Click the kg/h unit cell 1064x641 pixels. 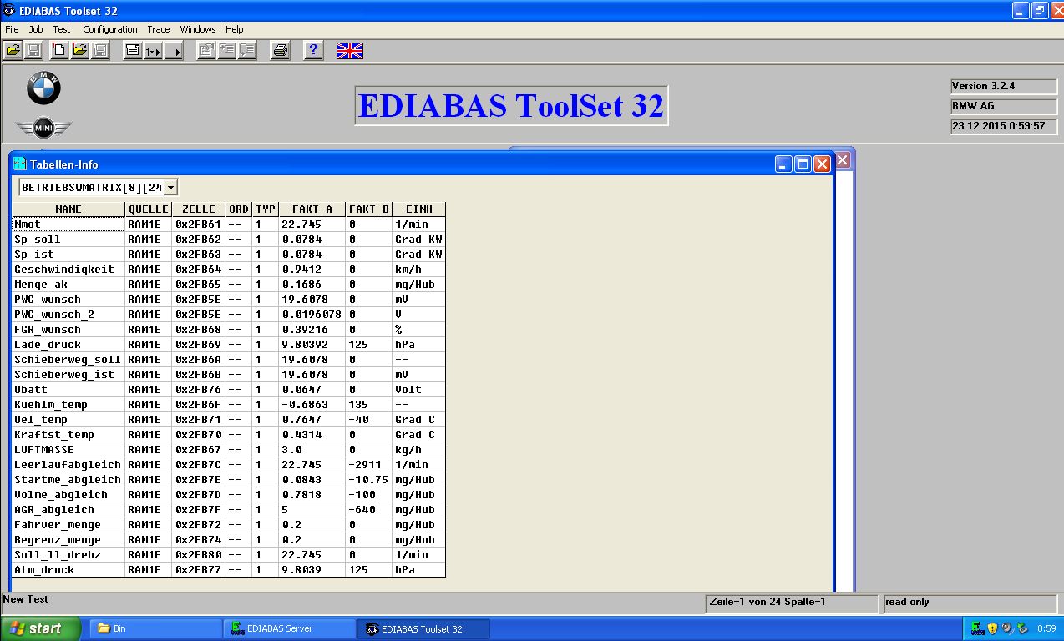pos(418,450)
